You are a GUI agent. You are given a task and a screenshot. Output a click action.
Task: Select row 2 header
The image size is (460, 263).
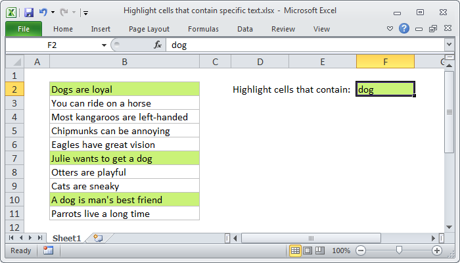click(14, 89)
